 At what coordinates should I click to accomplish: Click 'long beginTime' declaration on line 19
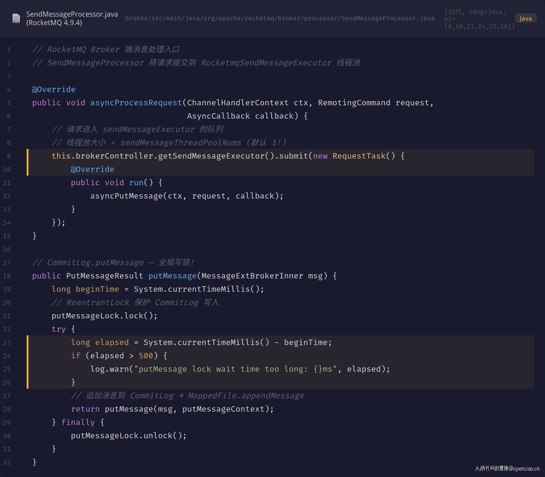click(85, 289)
